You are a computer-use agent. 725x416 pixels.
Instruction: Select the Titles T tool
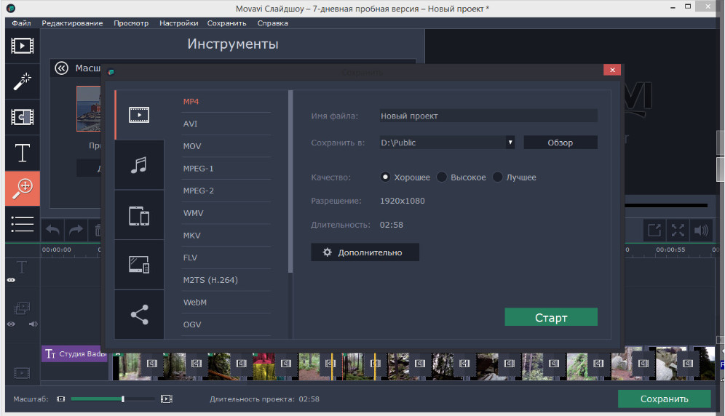(22, 153)
